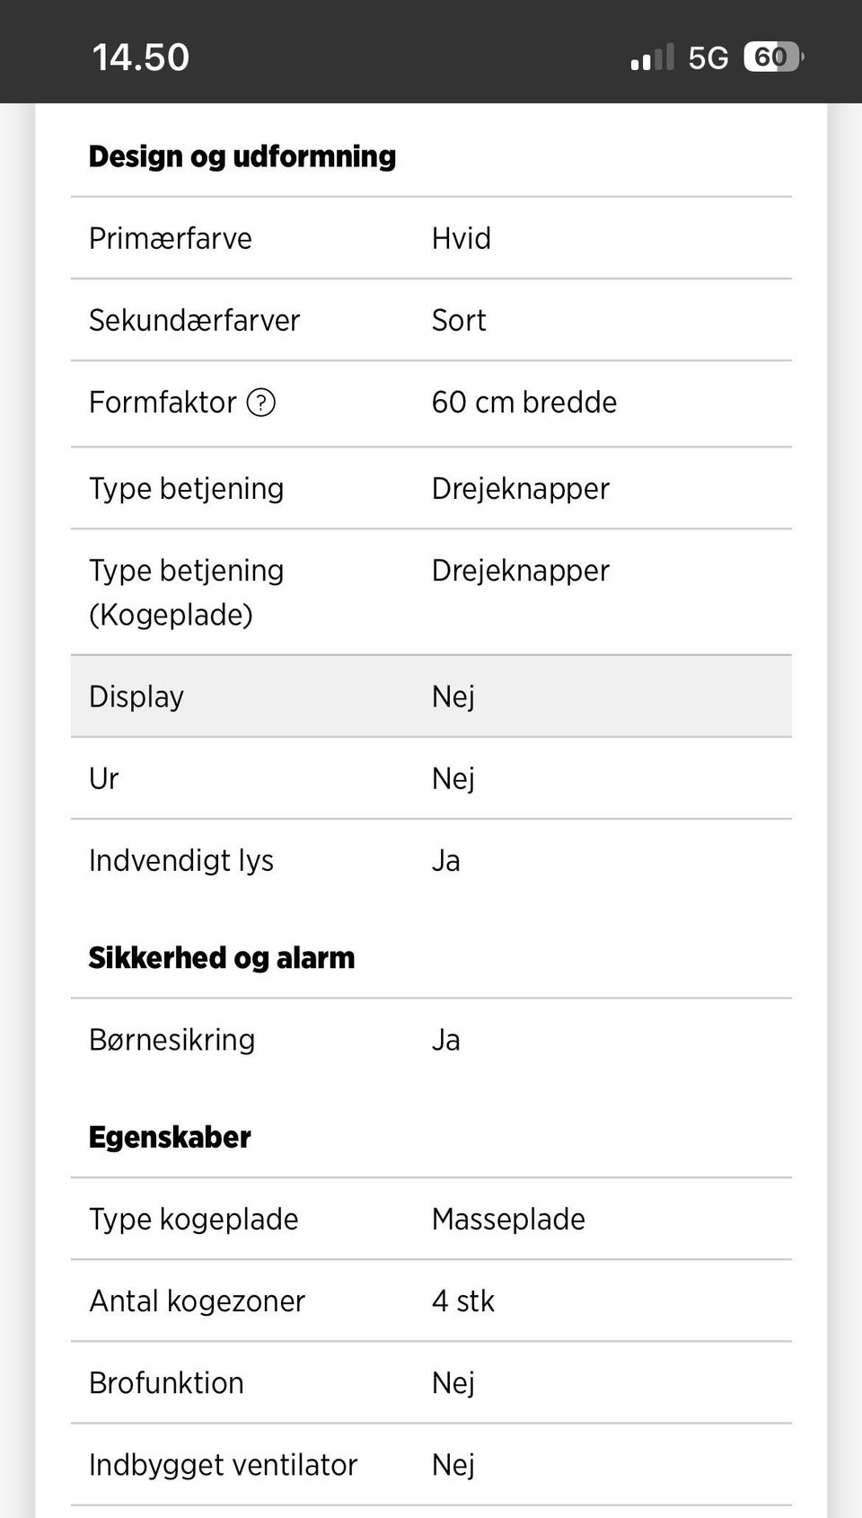Click the 60 cm bredde value
This screenshot has width=862, height=1518.
pyautogui.click(x=523, y=403)
